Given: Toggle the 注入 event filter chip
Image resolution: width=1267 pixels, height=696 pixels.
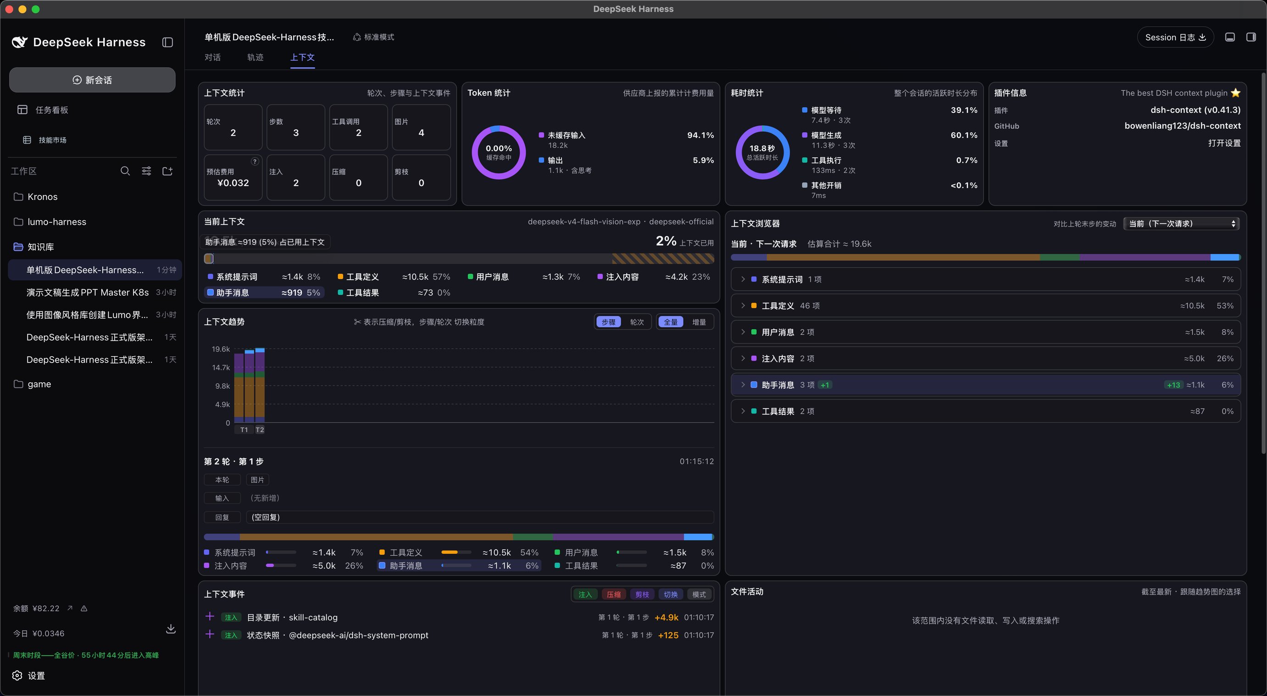Looking at the screenshot, I should click(585, 594).
